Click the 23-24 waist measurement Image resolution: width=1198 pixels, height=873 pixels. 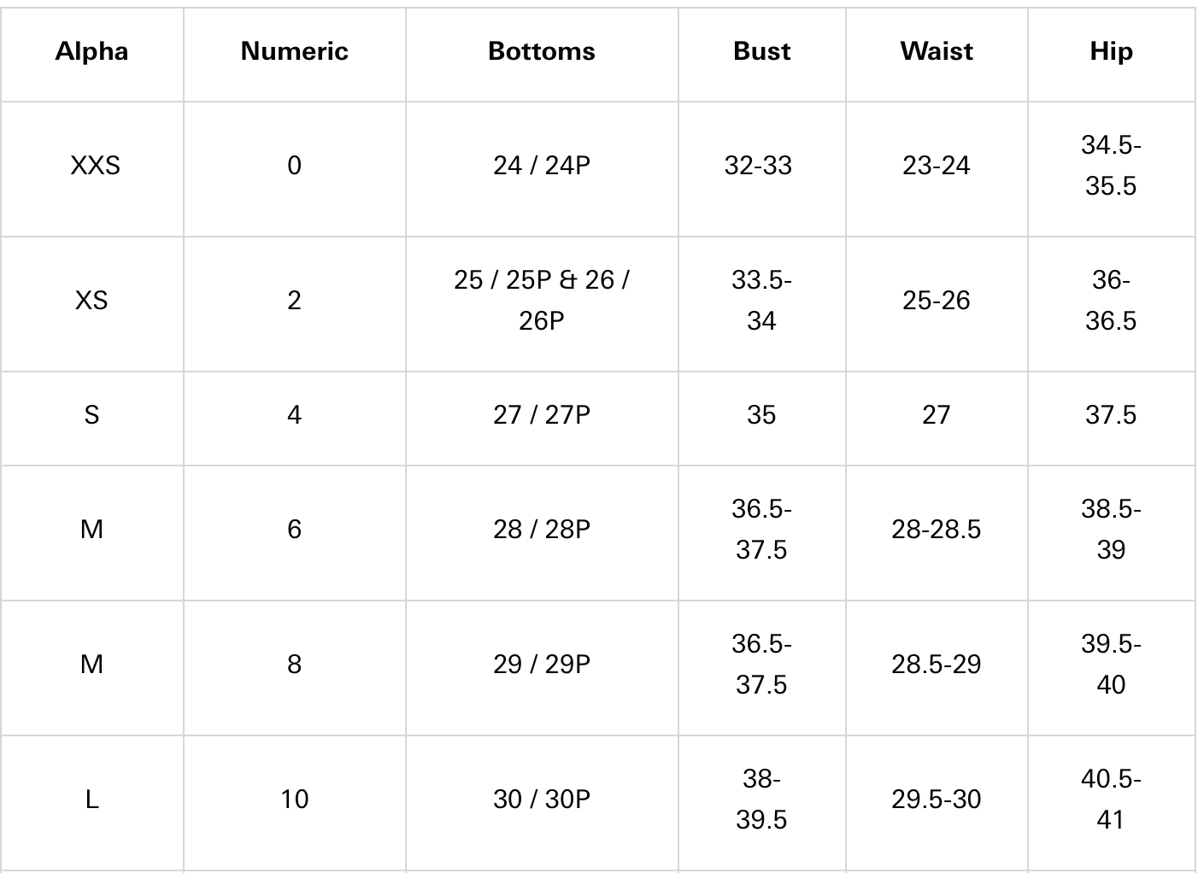coord(936,165)
